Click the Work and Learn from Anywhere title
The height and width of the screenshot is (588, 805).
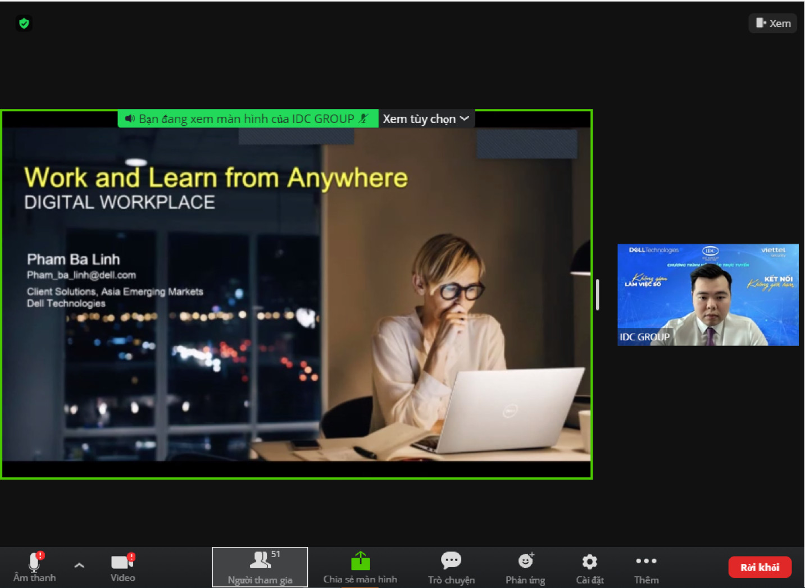click(216, 178)
